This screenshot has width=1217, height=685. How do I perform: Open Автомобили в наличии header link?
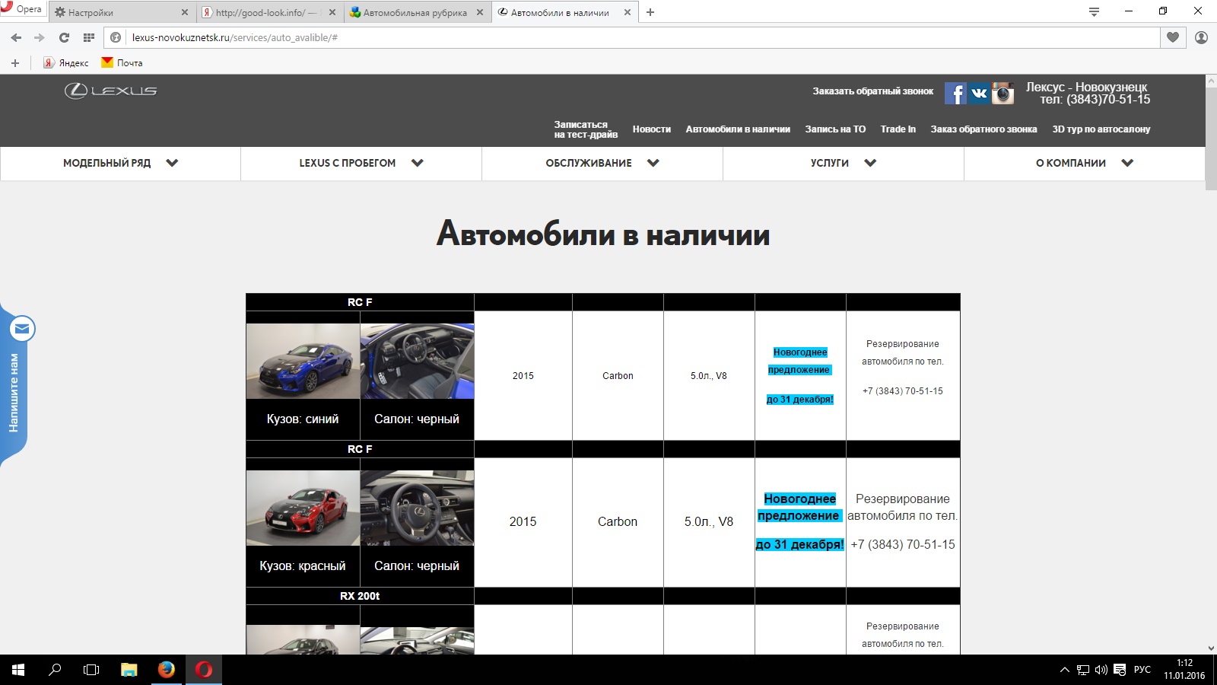(738, 129)
